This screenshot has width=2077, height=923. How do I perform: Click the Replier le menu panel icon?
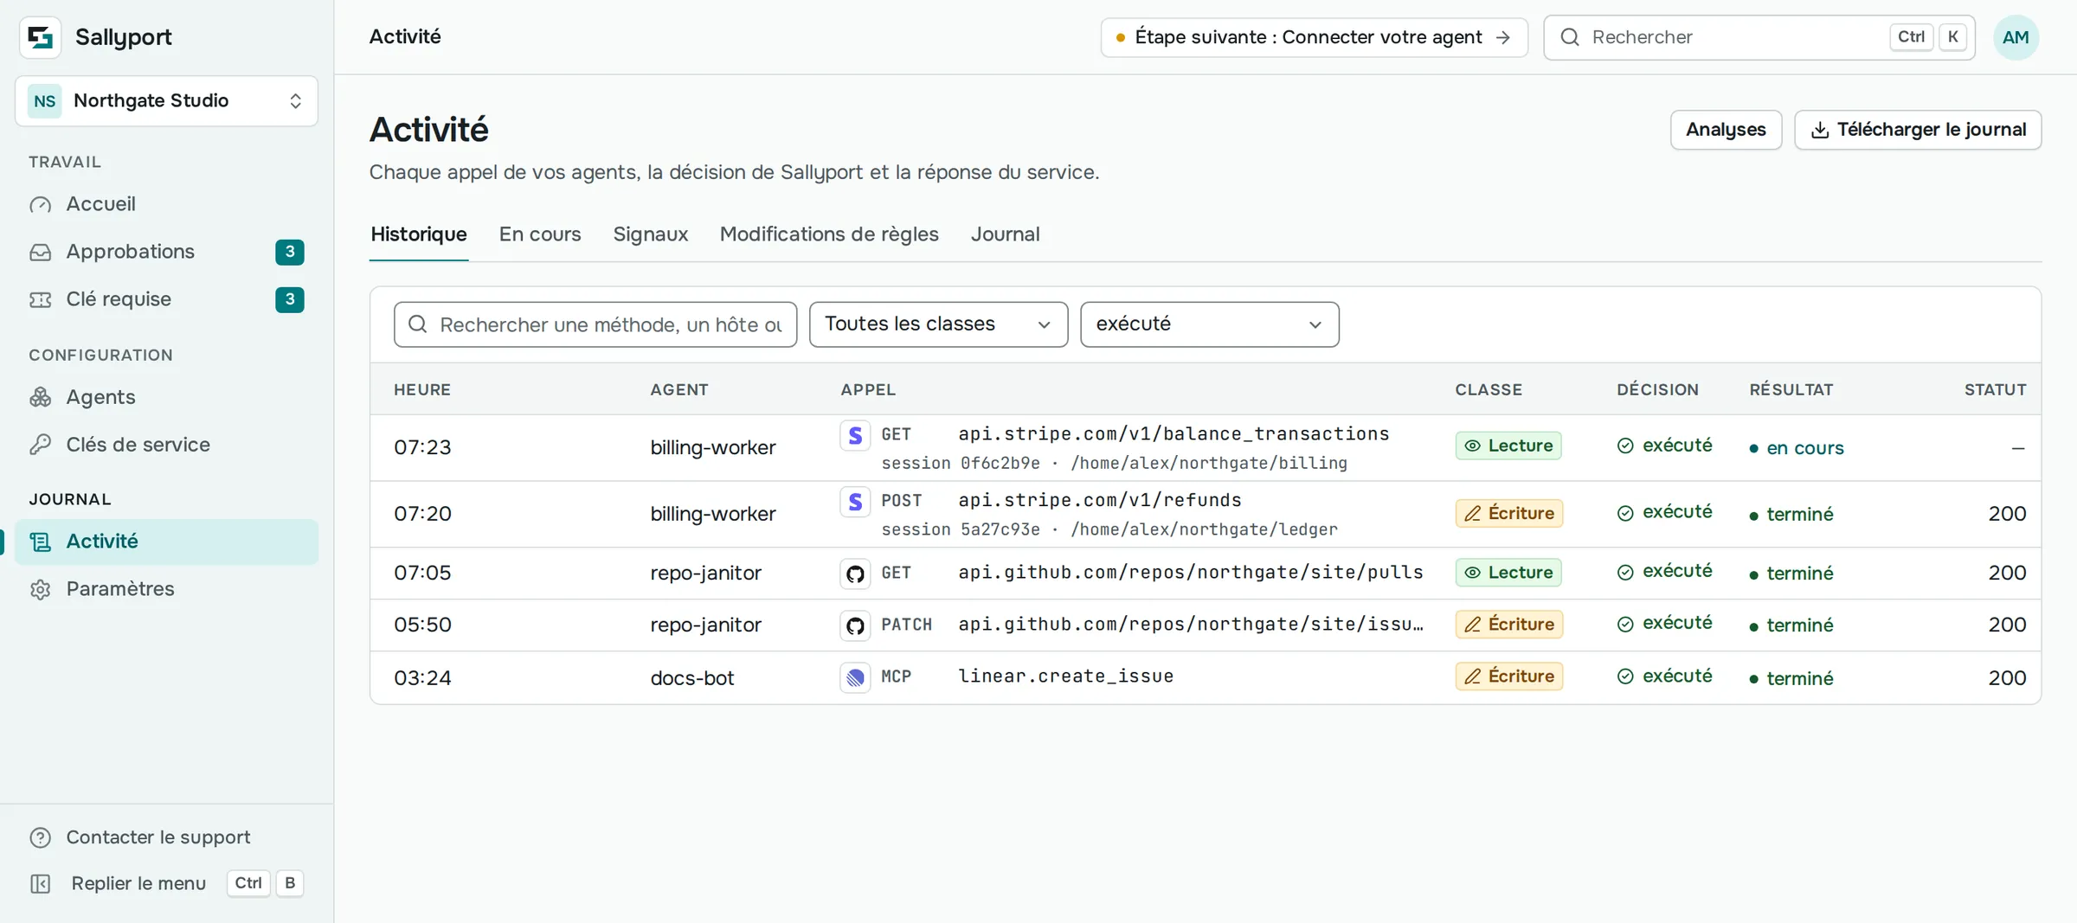click(41, 883)
